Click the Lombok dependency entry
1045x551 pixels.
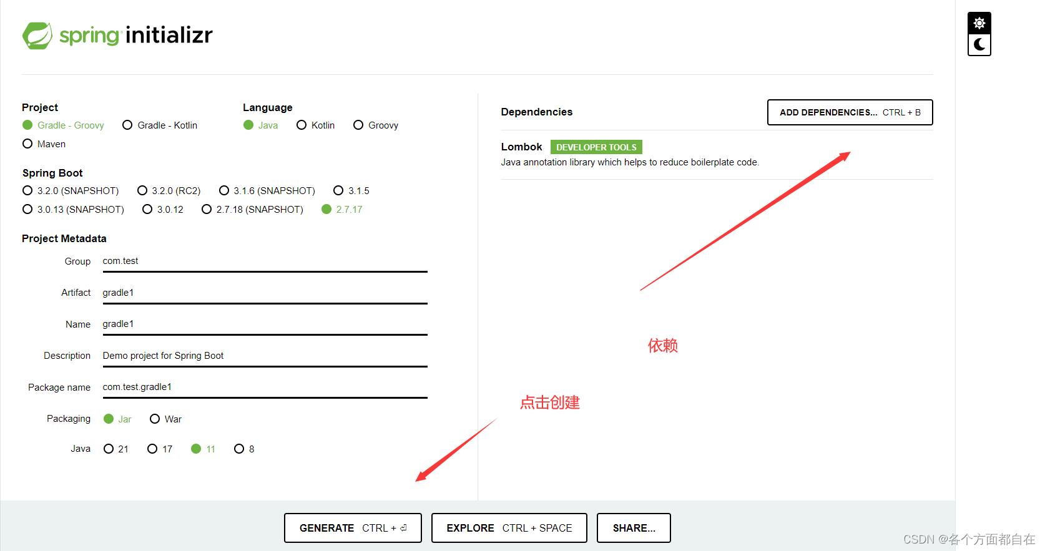(x=717, y=155)
